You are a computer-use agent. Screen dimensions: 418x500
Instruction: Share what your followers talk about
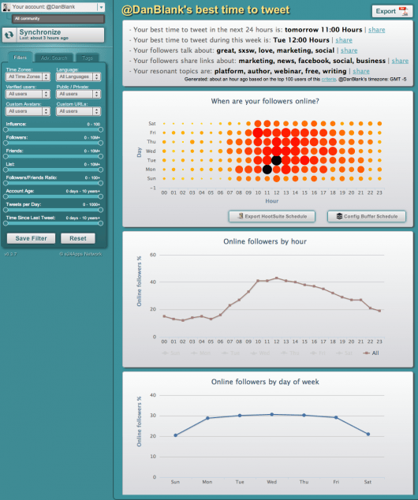pyautogui.click(x=349, y=50)
